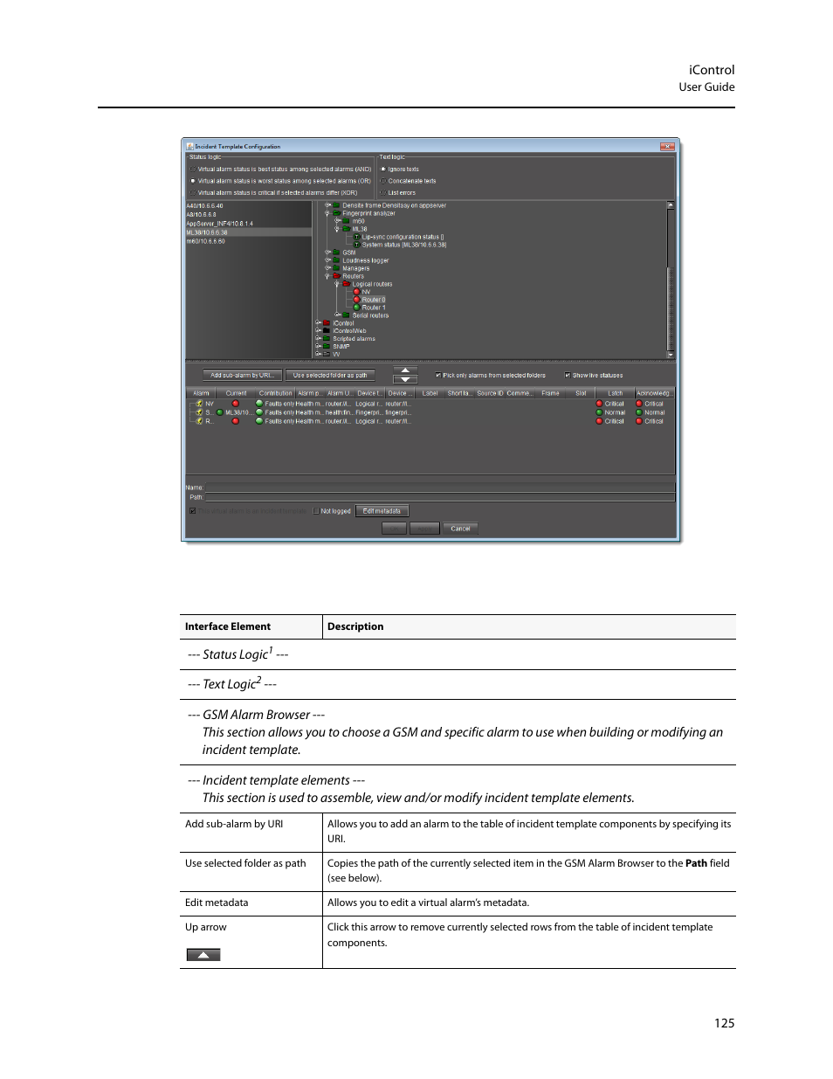
Task: Click the virtual alarm icon in the NV table row
Action: coord(200,404)
